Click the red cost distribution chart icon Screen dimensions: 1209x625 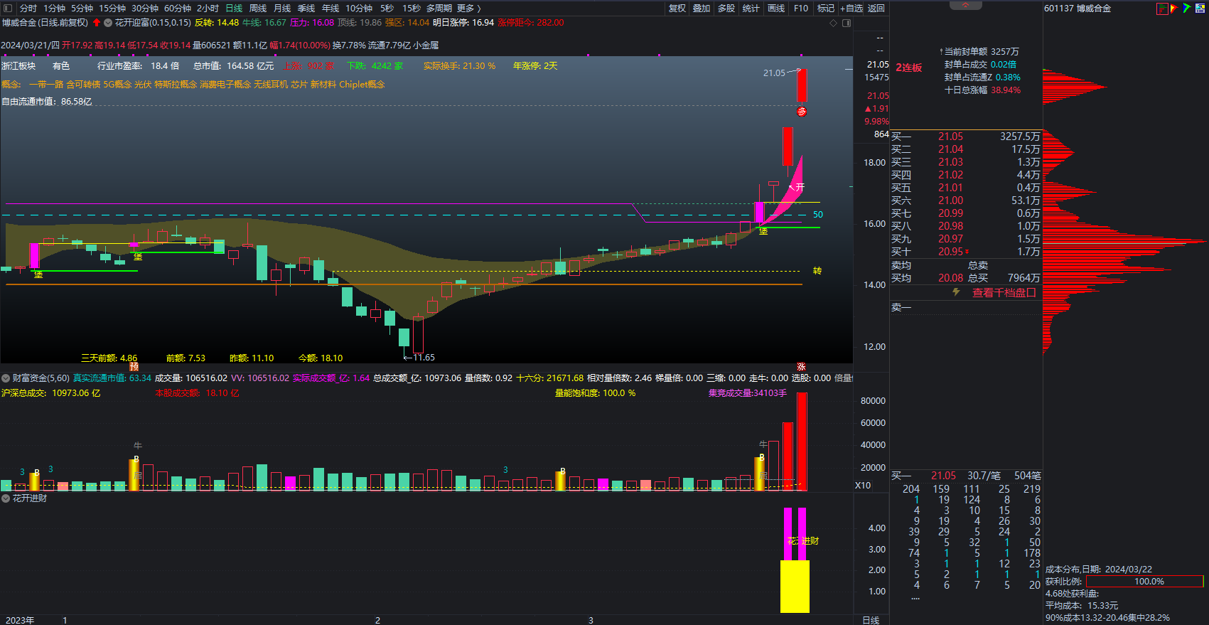(x=1162, y=9)
